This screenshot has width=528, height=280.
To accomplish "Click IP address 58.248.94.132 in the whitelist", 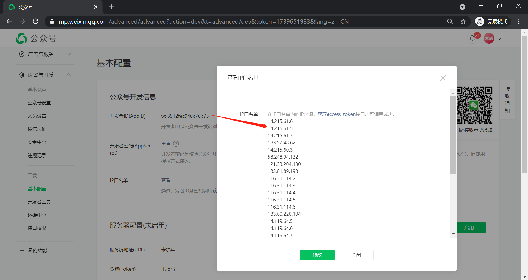I will coord(283,157).
